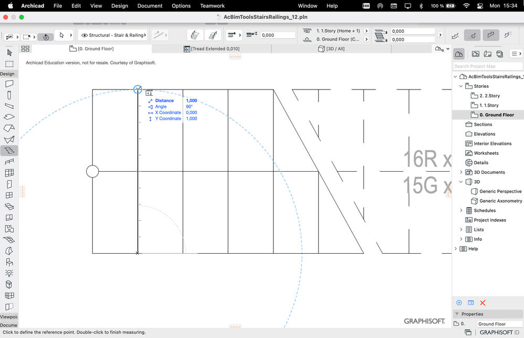Select the Curtain Wall tool
Screen dimensions: 524x338
[x=9, y=173]
